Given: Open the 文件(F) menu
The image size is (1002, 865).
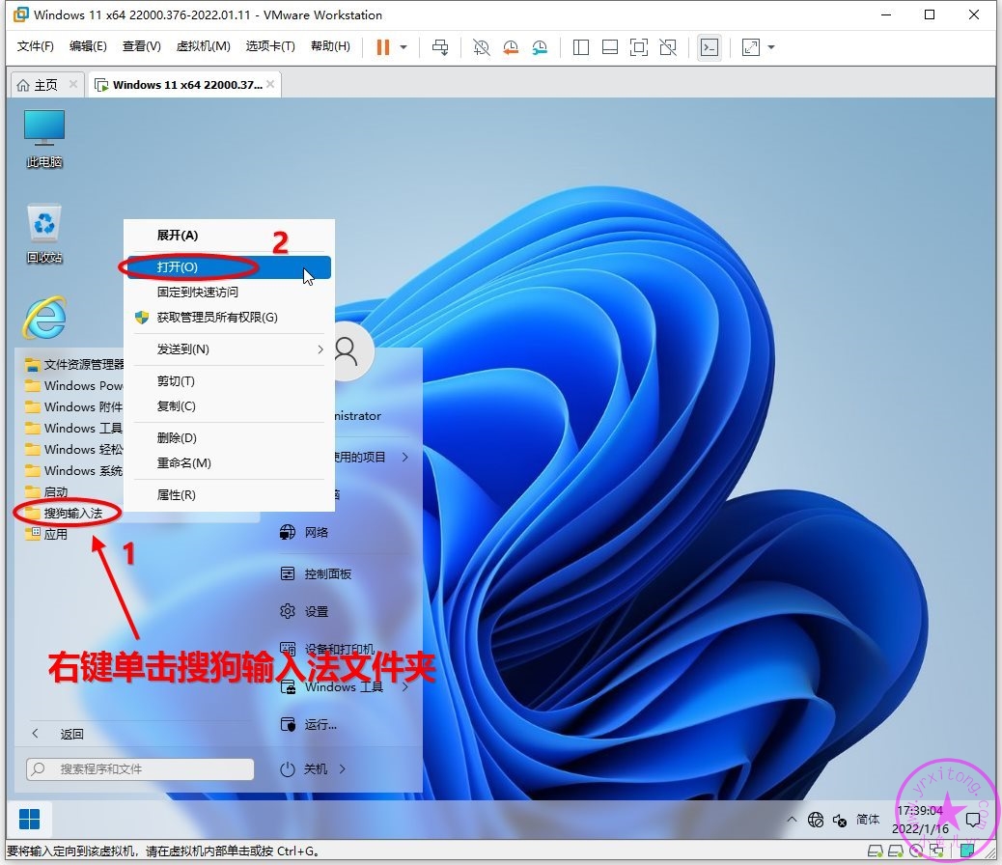Looking at the screenshot, I should tap(35, 46).
